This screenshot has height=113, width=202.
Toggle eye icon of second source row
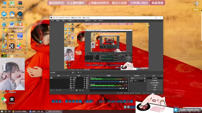click(84, 80)
